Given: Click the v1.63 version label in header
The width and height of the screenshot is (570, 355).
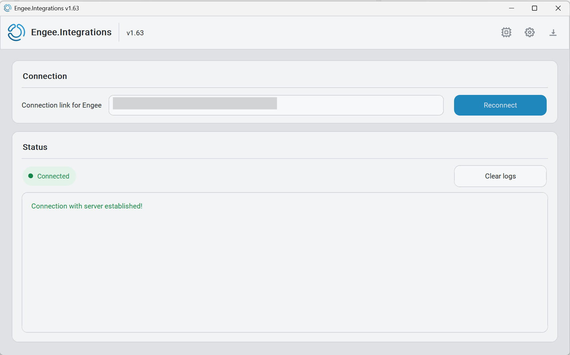Looking at the screenshot, I should click(x=135, y=33).
